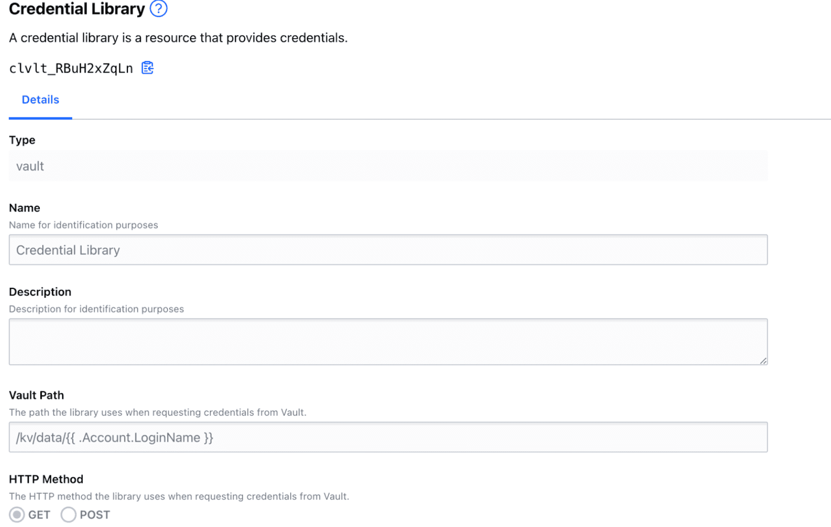Image resolution: width=831 pixels, height=527 pixels.
Task: Select the POST radio button
Action: pyautogui.click(x=68, y=515)
